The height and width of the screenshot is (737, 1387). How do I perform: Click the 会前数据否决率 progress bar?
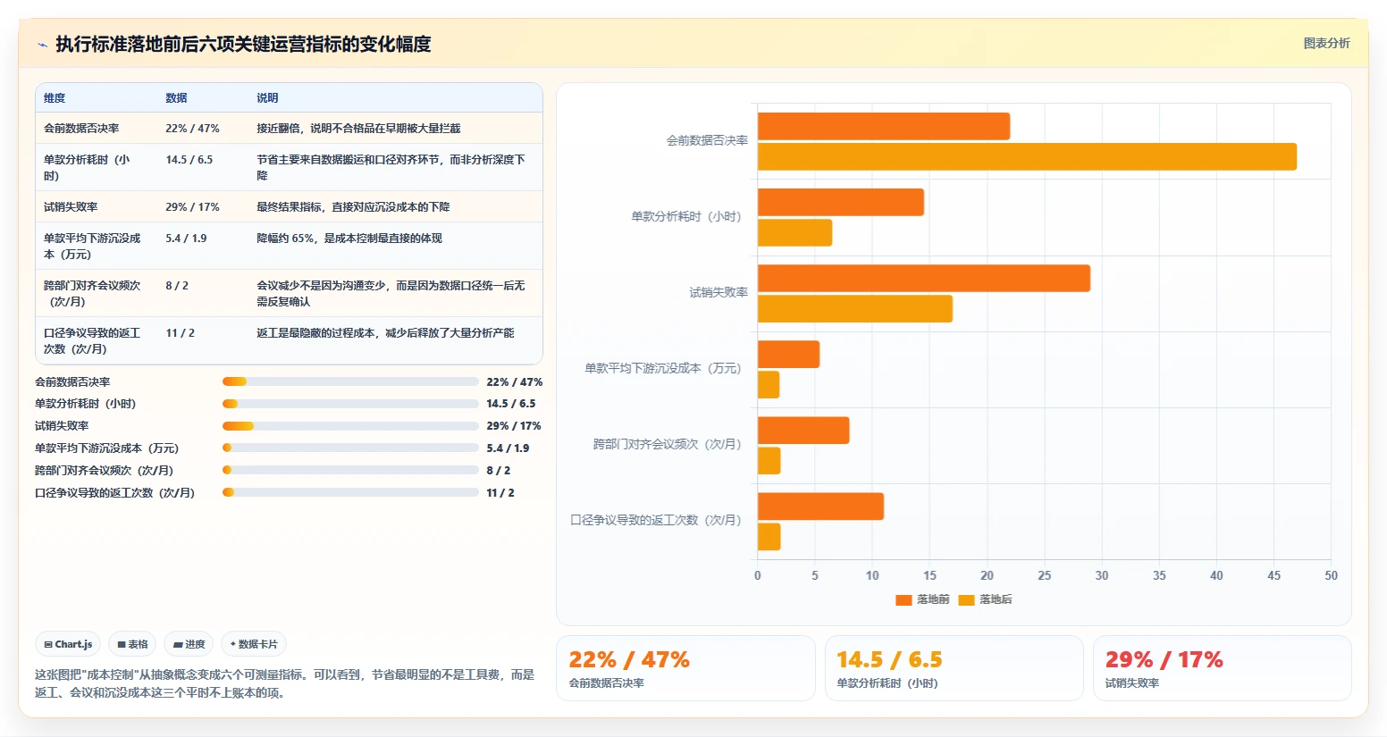click(350, 381)
